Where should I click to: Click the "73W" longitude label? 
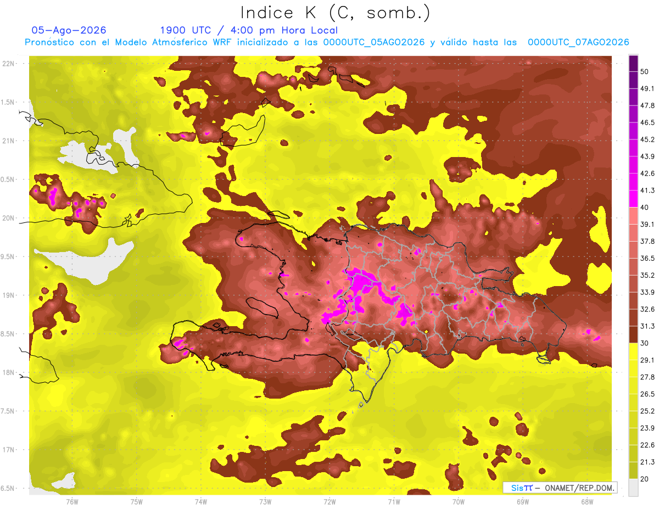(x=265, y=501)
